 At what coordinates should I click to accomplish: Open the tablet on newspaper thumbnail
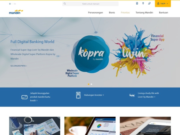[x=145, y=126]
